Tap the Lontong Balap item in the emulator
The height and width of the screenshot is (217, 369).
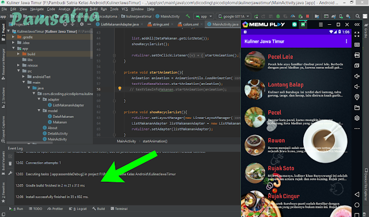pyautogui.click(x=296, y=89)
